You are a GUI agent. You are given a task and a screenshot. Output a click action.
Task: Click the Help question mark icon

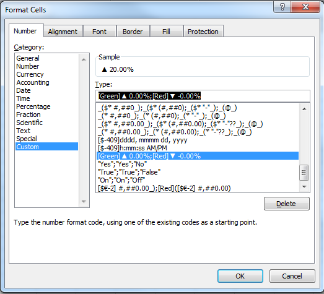coord(282,7)
